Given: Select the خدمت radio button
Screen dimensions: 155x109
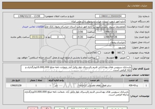Looking at the screenshot, I should [x=113, y=53].
